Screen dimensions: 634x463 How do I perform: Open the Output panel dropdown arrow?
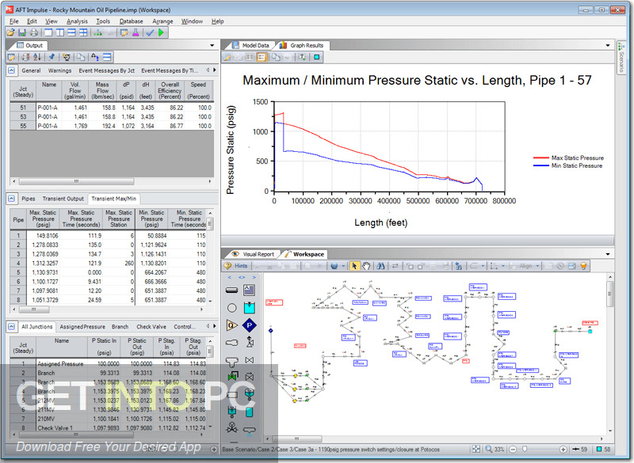212,45
